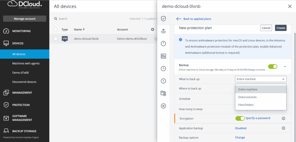Open the Protection sidebar section

pos(21,105)
